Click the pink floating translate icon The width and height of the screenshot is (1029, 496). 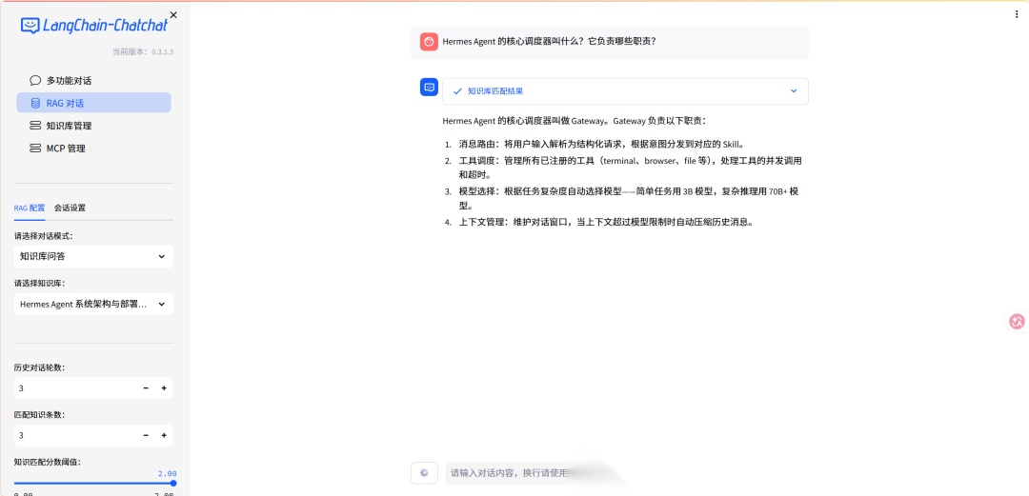point(1018,322)
